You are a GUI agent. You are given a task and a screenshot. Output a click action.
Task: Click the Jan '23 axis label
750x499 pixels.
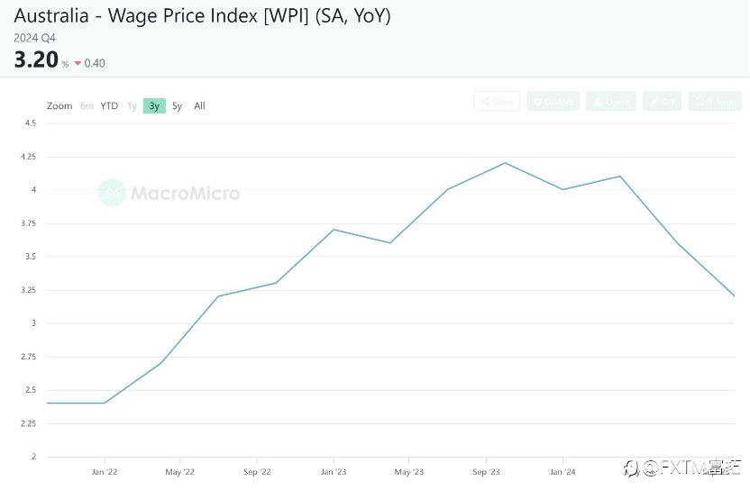coord(334,472)
